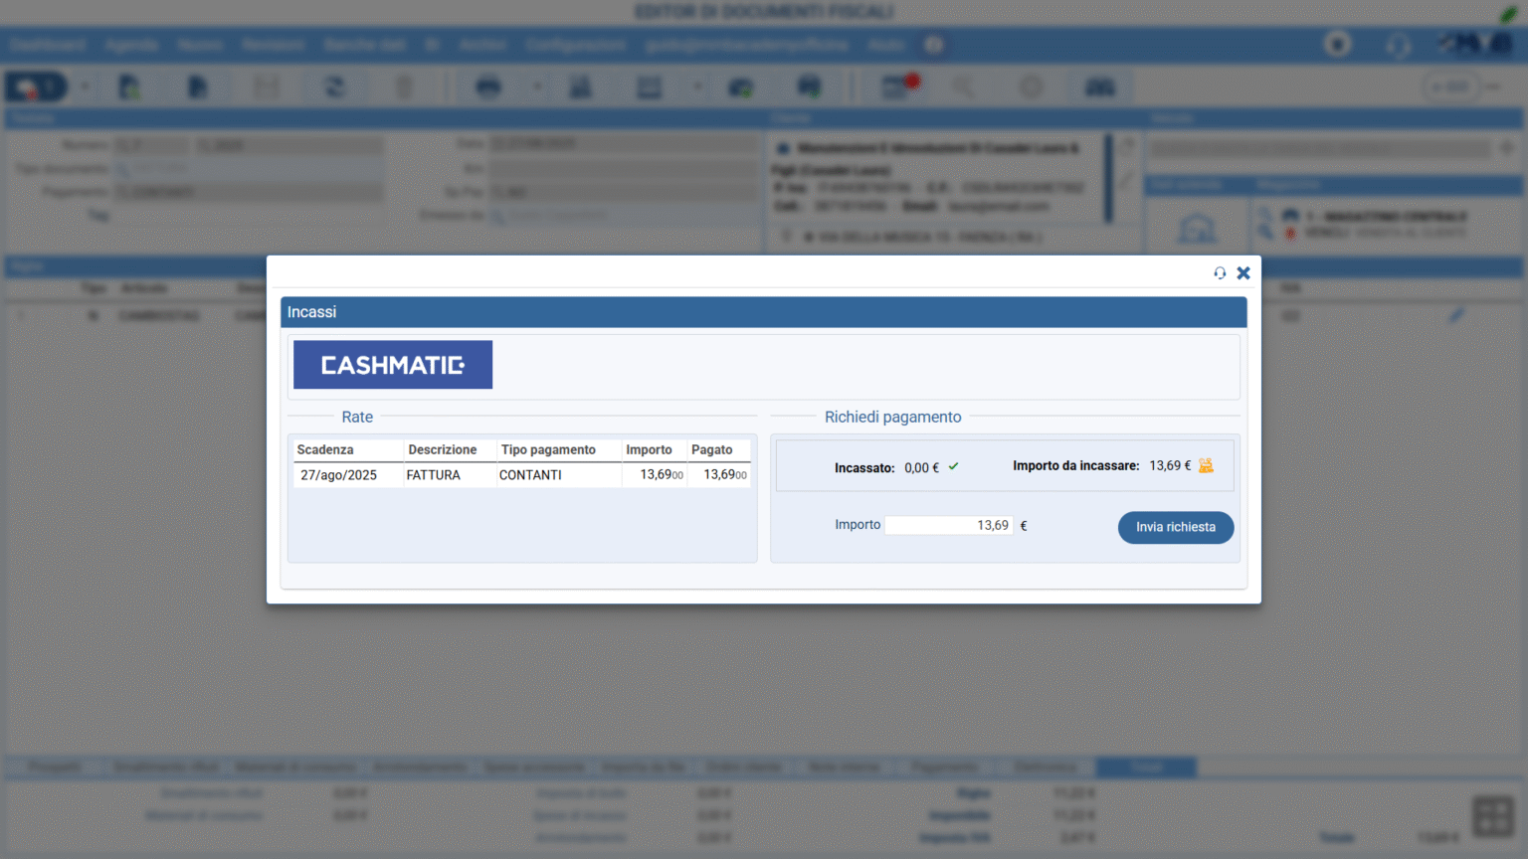Click the CONTANTI payment type cell
1528x859 pixels.
pyautogui.click(x=530, y=475)
